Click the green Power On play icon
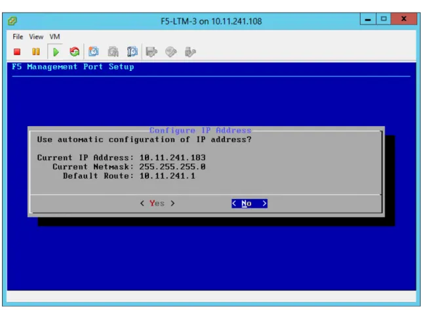The image size is (421, 310). tap(56, 52)
